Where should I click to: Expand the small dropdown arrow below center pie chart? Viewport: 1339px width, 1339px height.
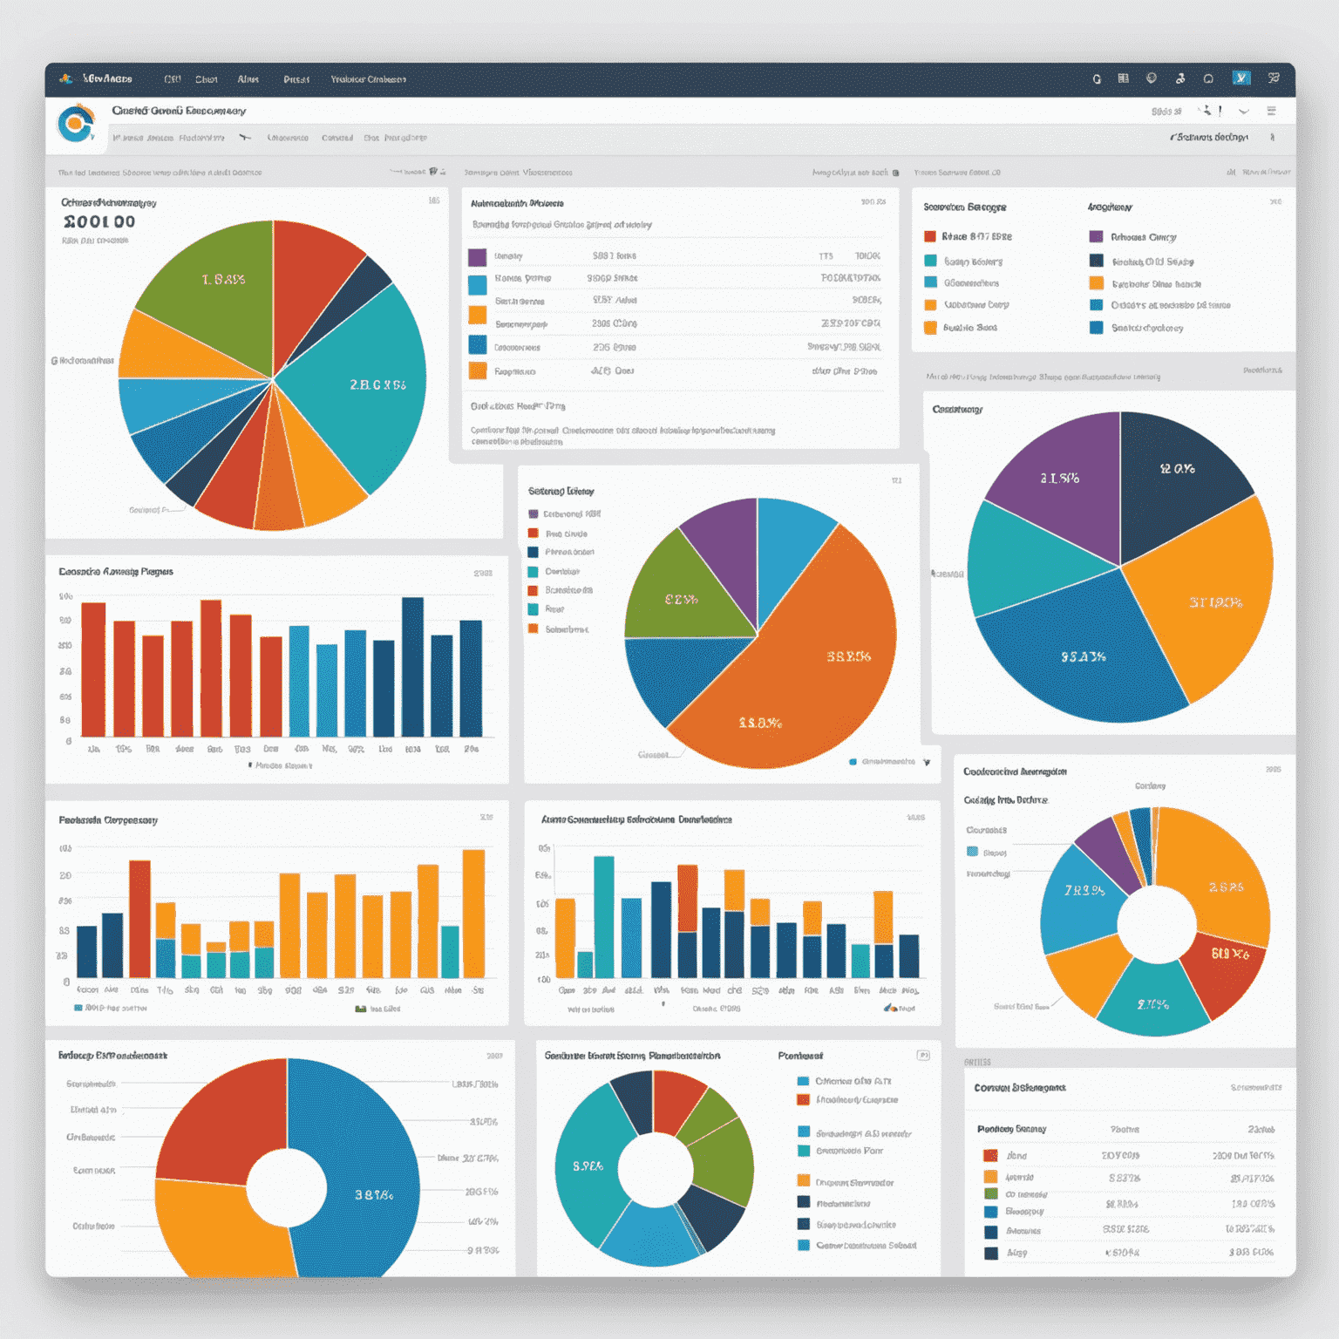pos(927,762)
